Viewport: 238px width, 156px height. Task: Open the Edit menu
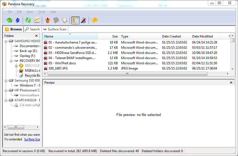19,12
